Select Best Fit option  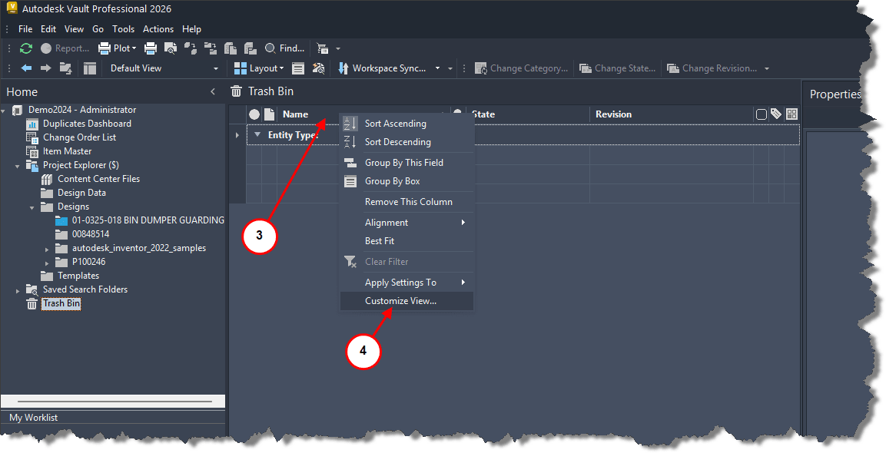(406, 240)
